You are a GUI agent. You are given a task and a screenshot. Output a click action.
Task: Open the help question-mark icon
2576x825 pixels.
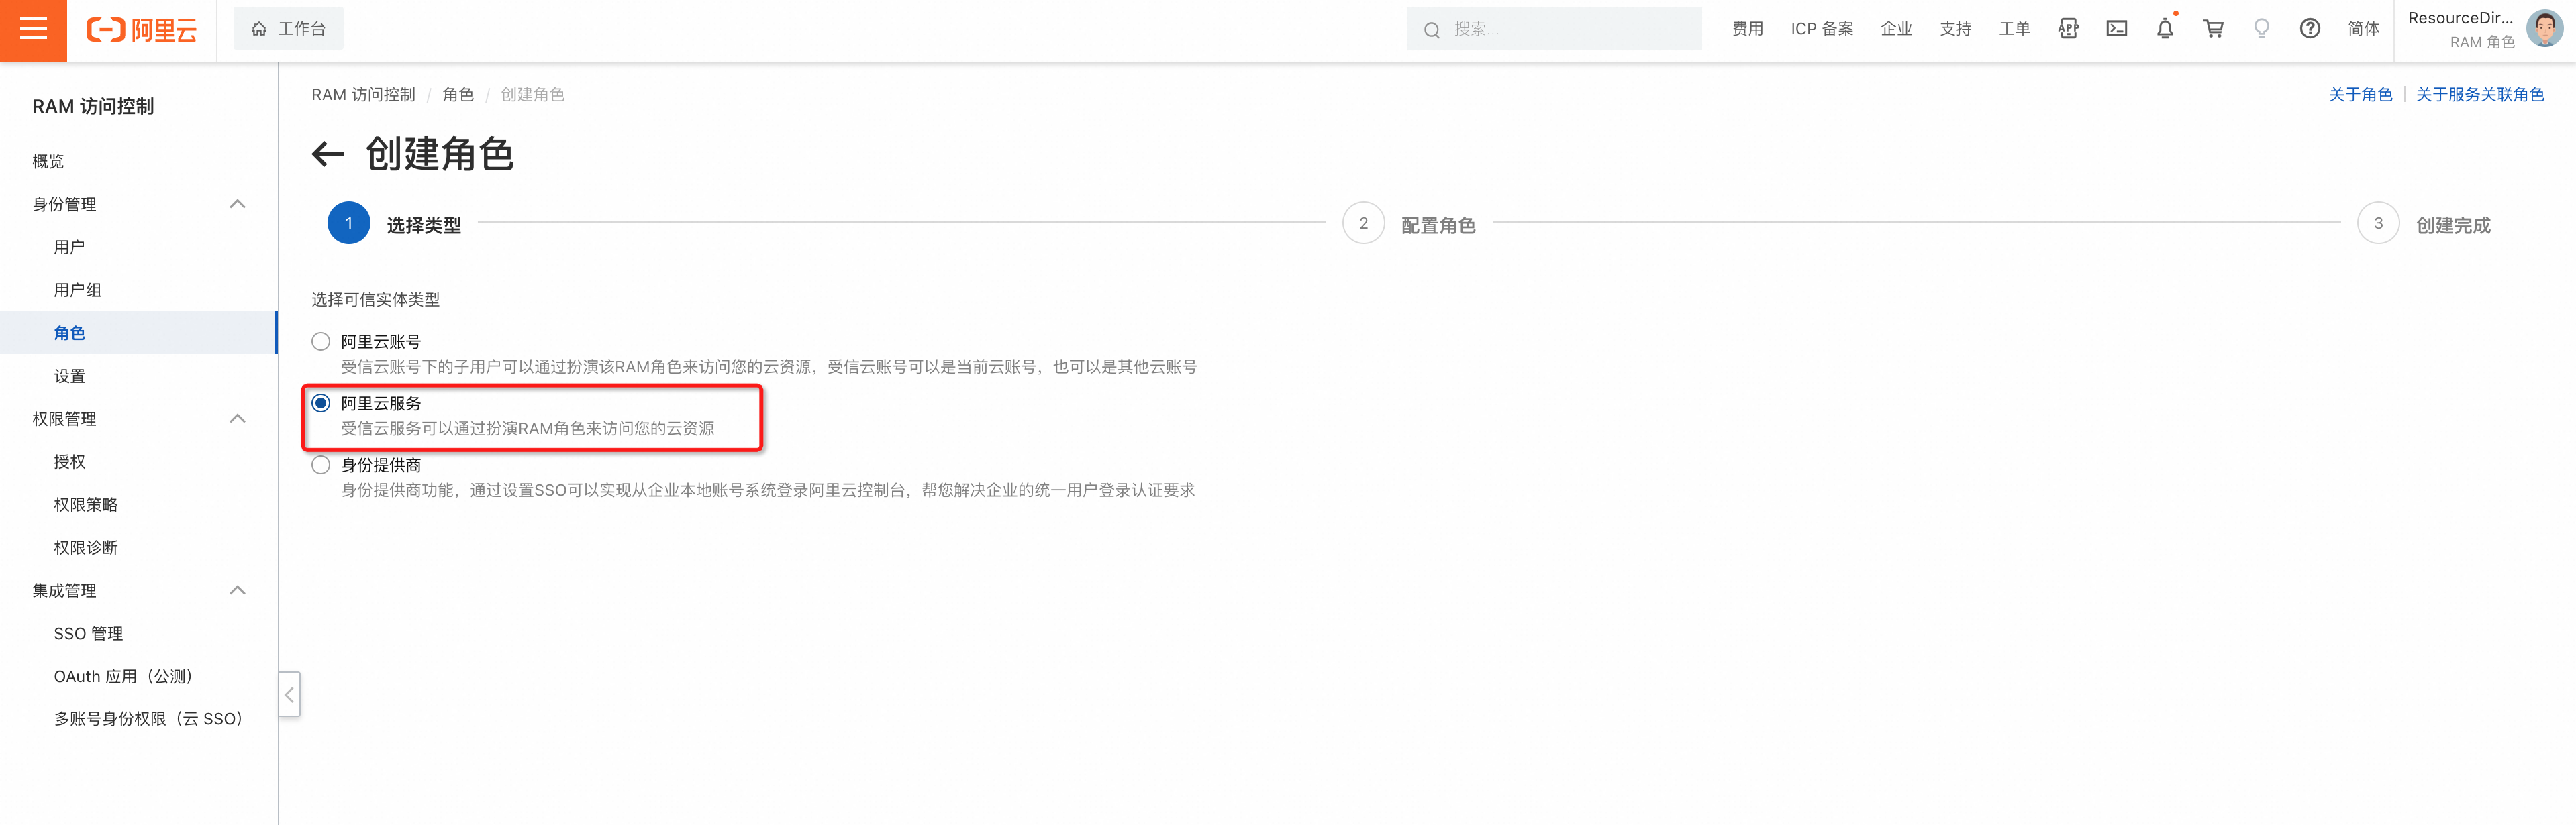coord(2309,29)
